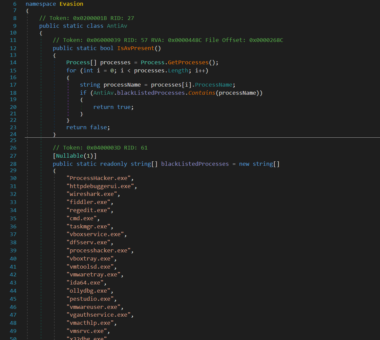The width and height of the screenshot is (380, 340).
Task: Select the "wireshark.exe" string entry
Action: tap(92, 194)
